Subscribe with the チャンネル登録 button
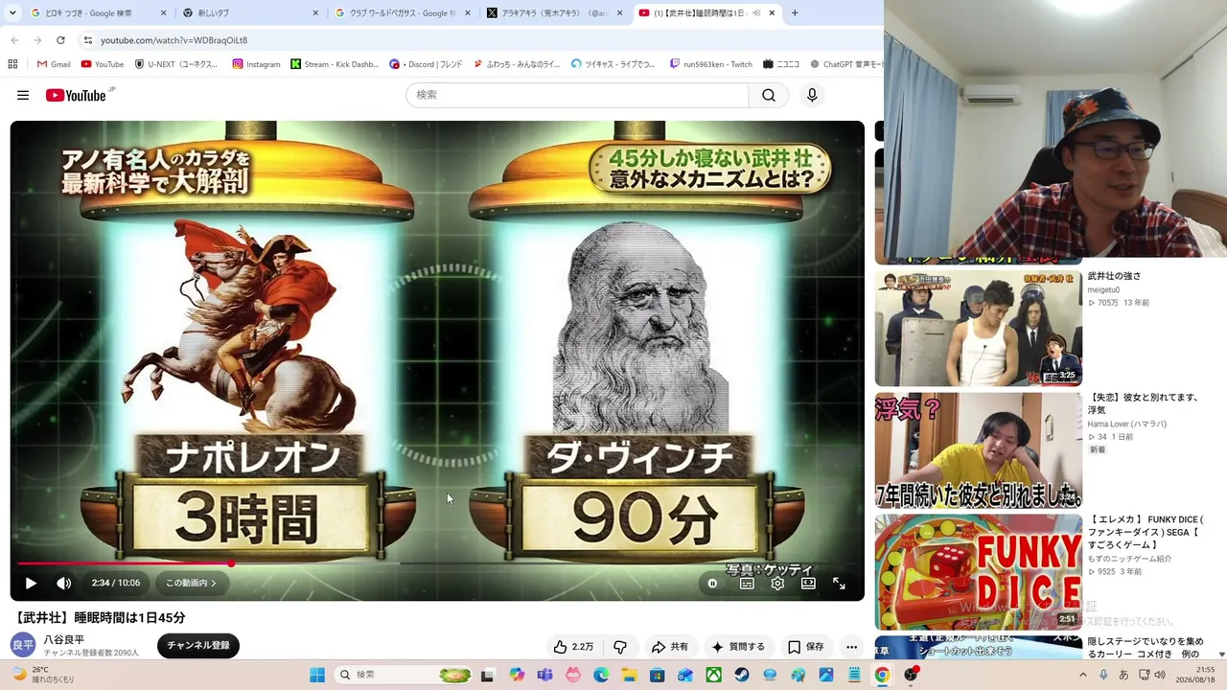The width and height of the screenshot is (1227, 690). click(x=198, y=646)
